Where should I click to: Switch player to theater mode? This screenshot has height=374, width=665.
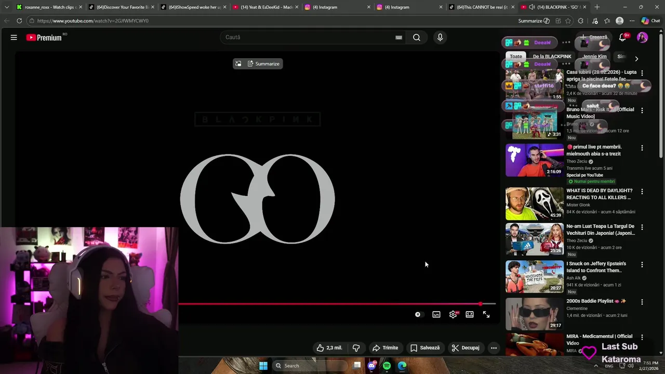[x=470, y=314]
